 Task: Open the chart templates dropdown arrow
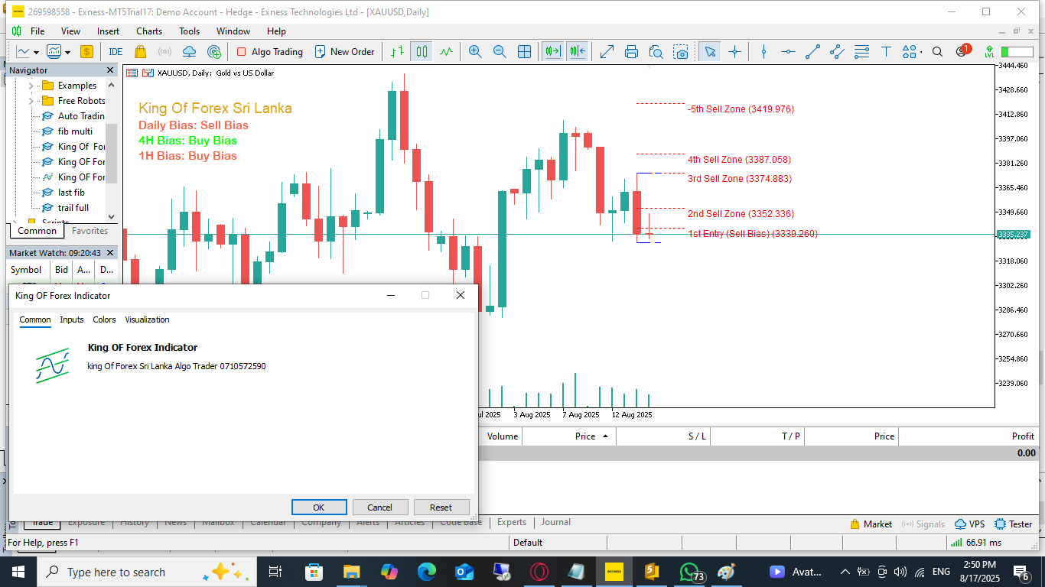pyautogui.click(x=67, y=53)
